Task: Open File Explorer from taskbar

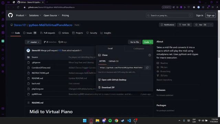Action: tap(97, 121)
